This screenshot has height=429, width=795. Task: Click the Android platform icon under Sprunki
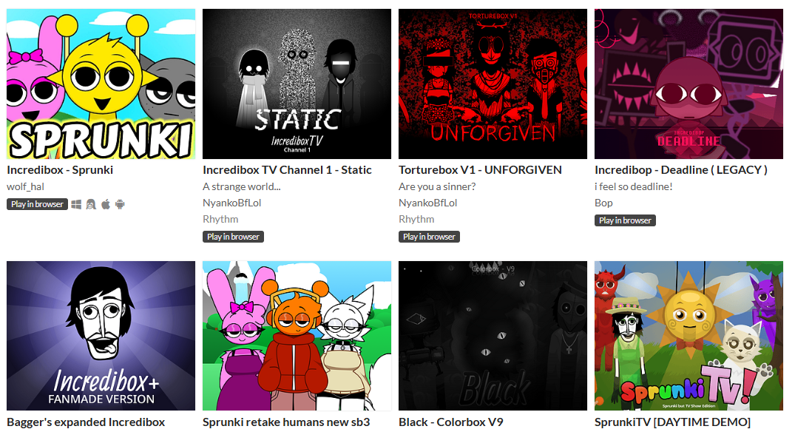coord(120,204)
